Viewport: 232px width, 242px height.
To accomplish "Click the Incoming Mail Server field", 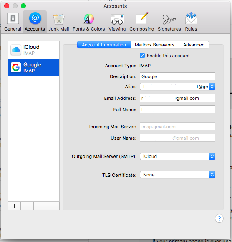I will point(177,127).
